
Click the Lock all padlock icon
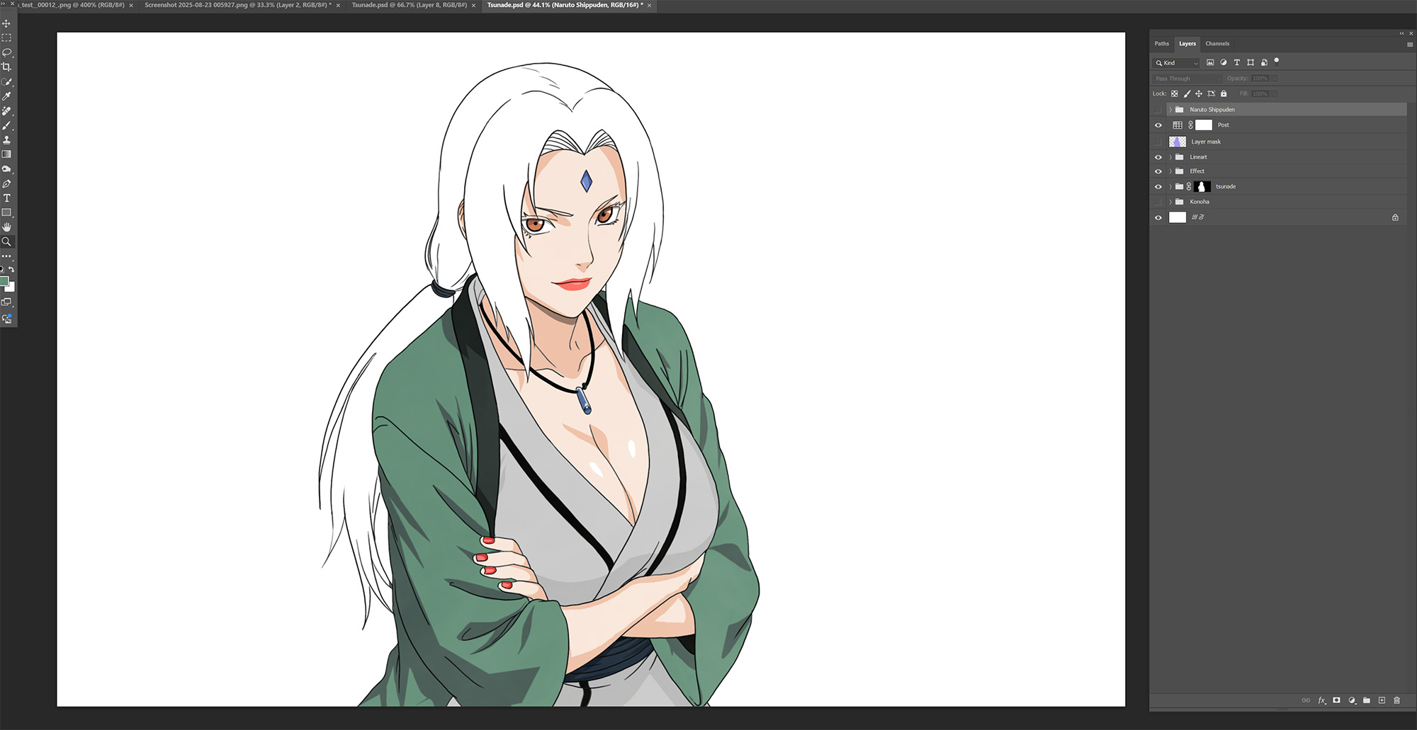1224,93
